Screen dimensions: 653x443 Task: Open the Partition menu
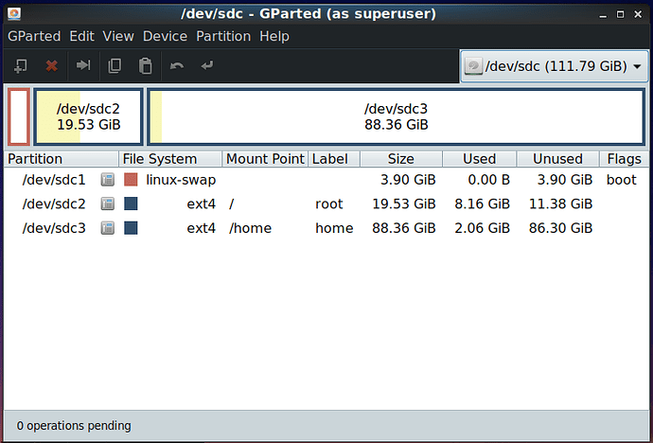[x=223, y=36]
